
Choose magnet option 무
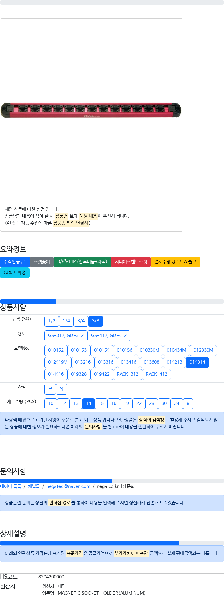pyautogui.click(x=50, y=389)
